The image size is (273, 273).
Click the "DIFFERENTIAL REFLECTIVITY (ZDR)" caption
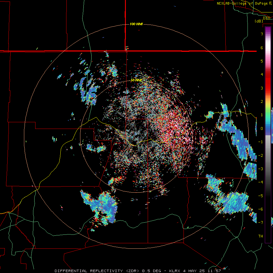(x=97, y=271)
